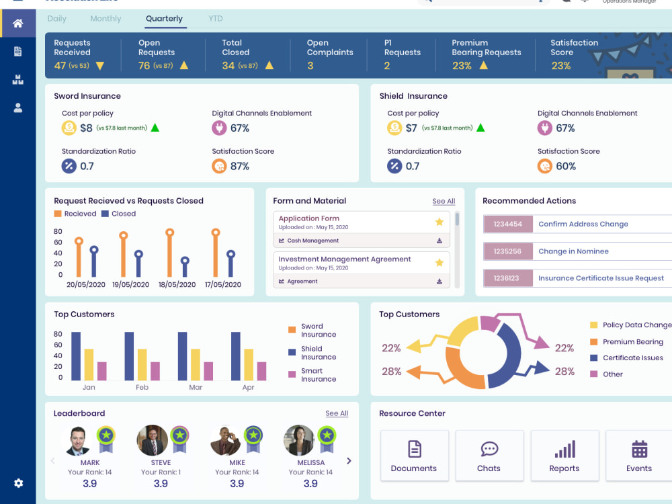672x504 pixels.
Task: Click Shield Insurance cost per policy coin icon
Action: (x=394, y=128)
